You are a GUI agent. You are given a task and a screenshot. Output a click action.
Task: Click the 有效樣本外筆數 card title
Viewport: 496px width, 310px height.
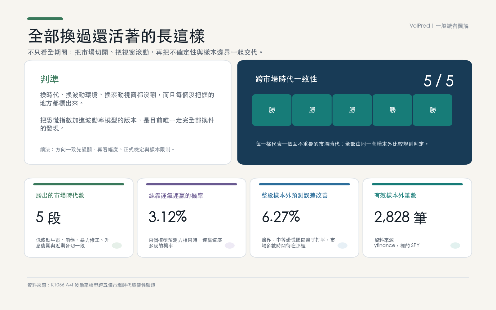click(395, 196)
